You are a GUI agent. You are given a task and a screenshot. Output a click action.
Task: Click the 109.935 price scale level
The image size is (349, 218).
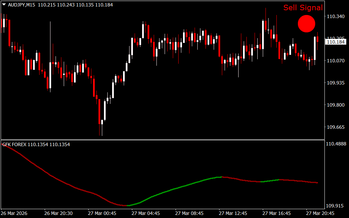[x=335, y=83]
